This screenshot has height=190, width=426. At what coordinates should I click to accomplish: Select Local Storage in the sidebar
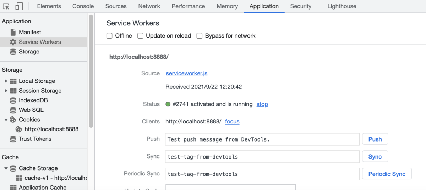pyautogui.click(x=37, y=81)
